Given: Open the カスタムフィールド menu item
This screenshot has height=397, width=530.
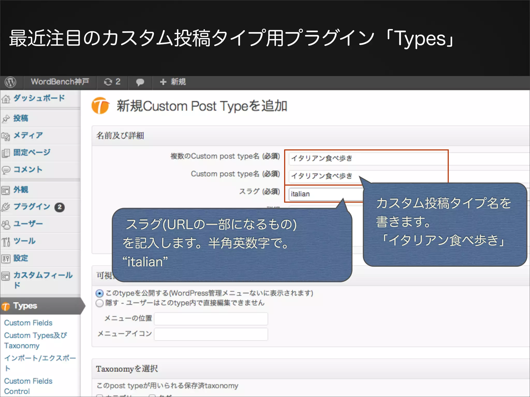Looking at the screenshot, I should coord(43,280).
